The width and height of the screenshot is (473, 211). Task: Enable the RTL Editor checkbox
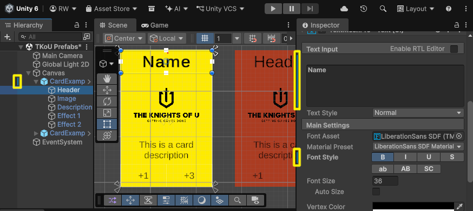454,49
